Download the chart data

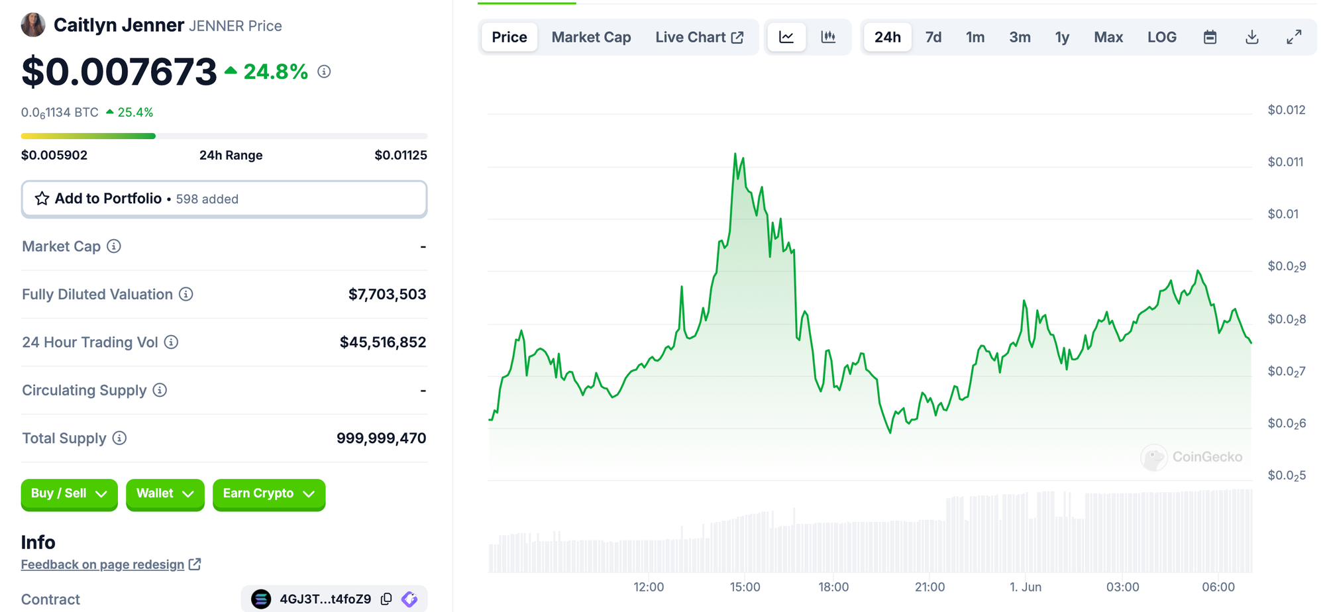tap(1251, 37)
